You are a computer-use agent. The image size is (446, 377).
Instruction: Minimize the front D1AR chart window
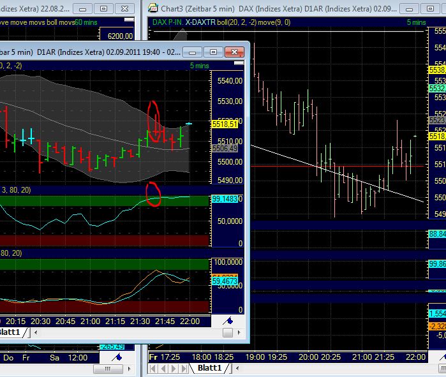pyautogui.click(x=193, y=52)
